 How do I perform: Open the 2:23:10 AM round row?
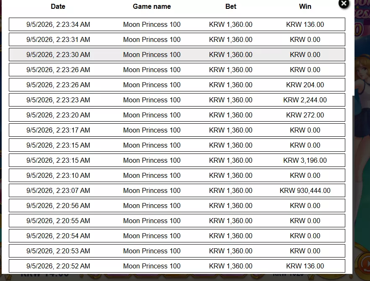point(177,175)
